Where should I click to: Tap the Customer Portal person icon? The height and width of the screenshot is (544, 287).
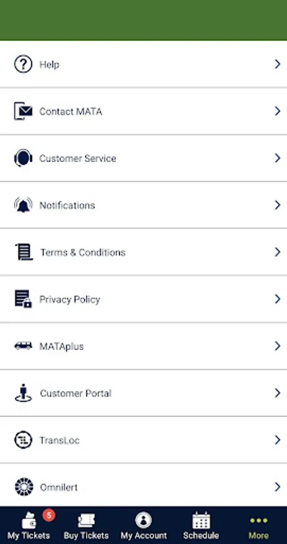[x=23, y=393]
